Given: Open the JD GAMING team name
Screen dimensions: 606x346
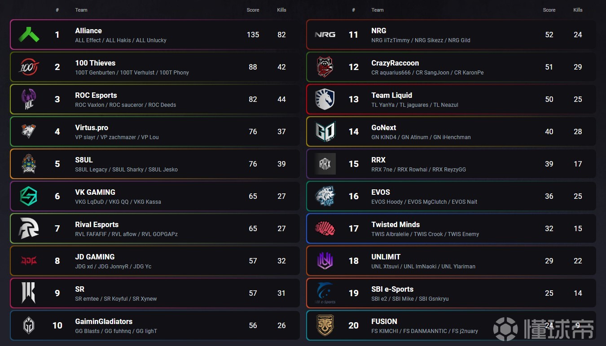Looking at the screenshot, I should click(x=95, y=257).
